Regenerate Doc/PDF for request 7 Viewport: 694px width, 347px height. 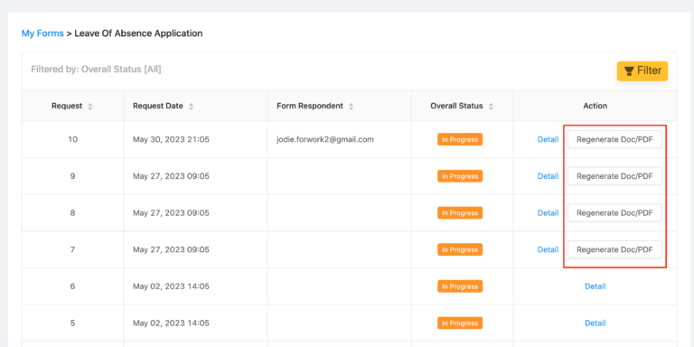(614, 249)
